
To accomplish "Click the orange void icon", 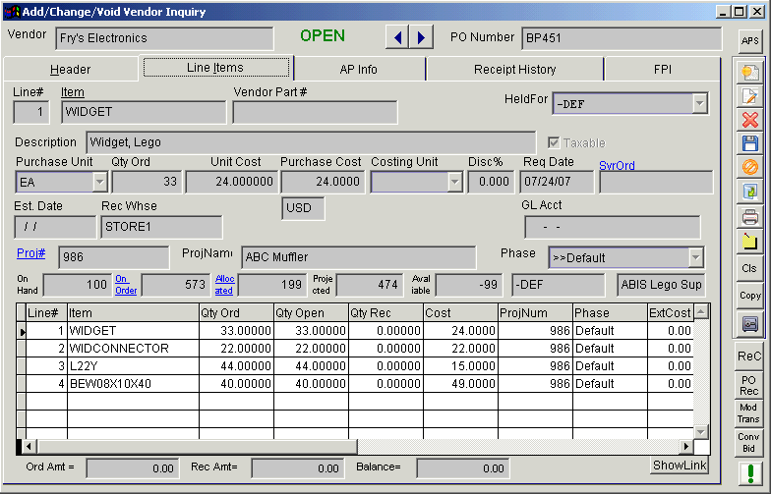I will pyautogui.click(x=750, y=167).
